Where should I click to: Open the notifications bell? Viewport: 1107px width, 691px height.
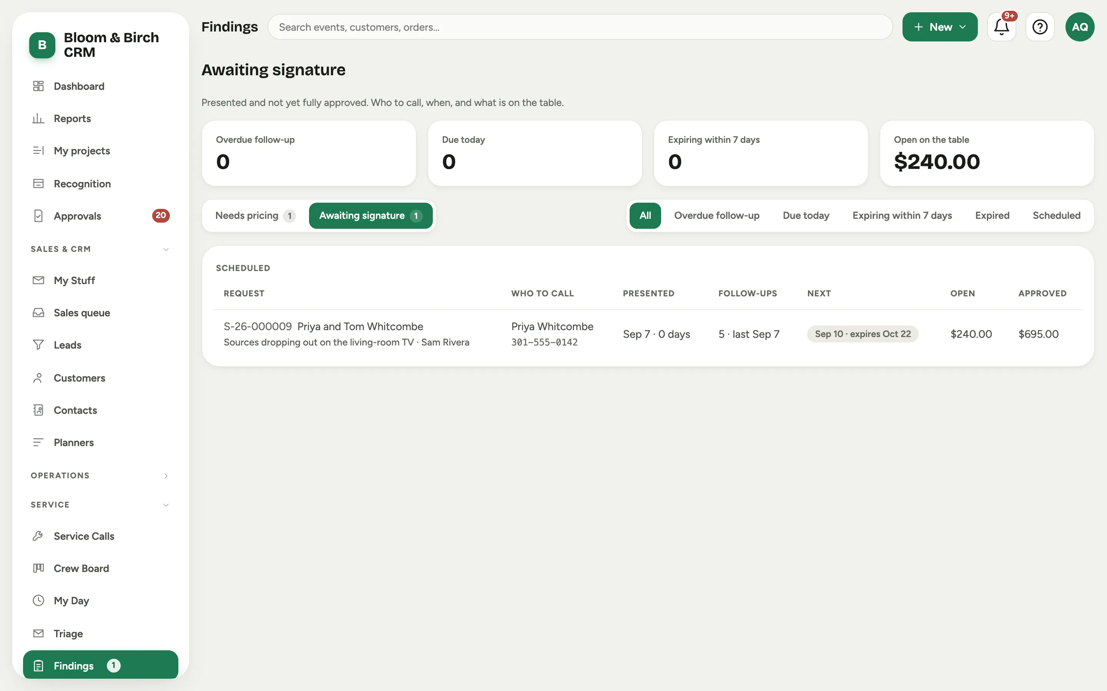[x=1001, y=27]
